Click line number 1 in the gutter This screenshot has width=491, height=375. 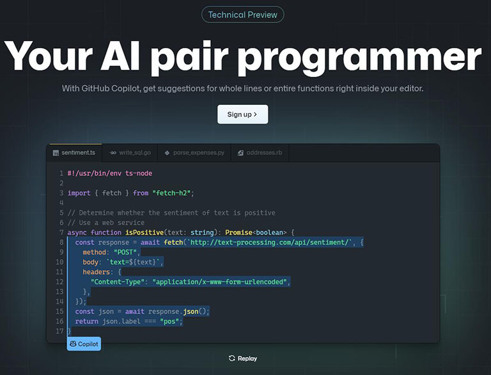(x=61, y=173)
